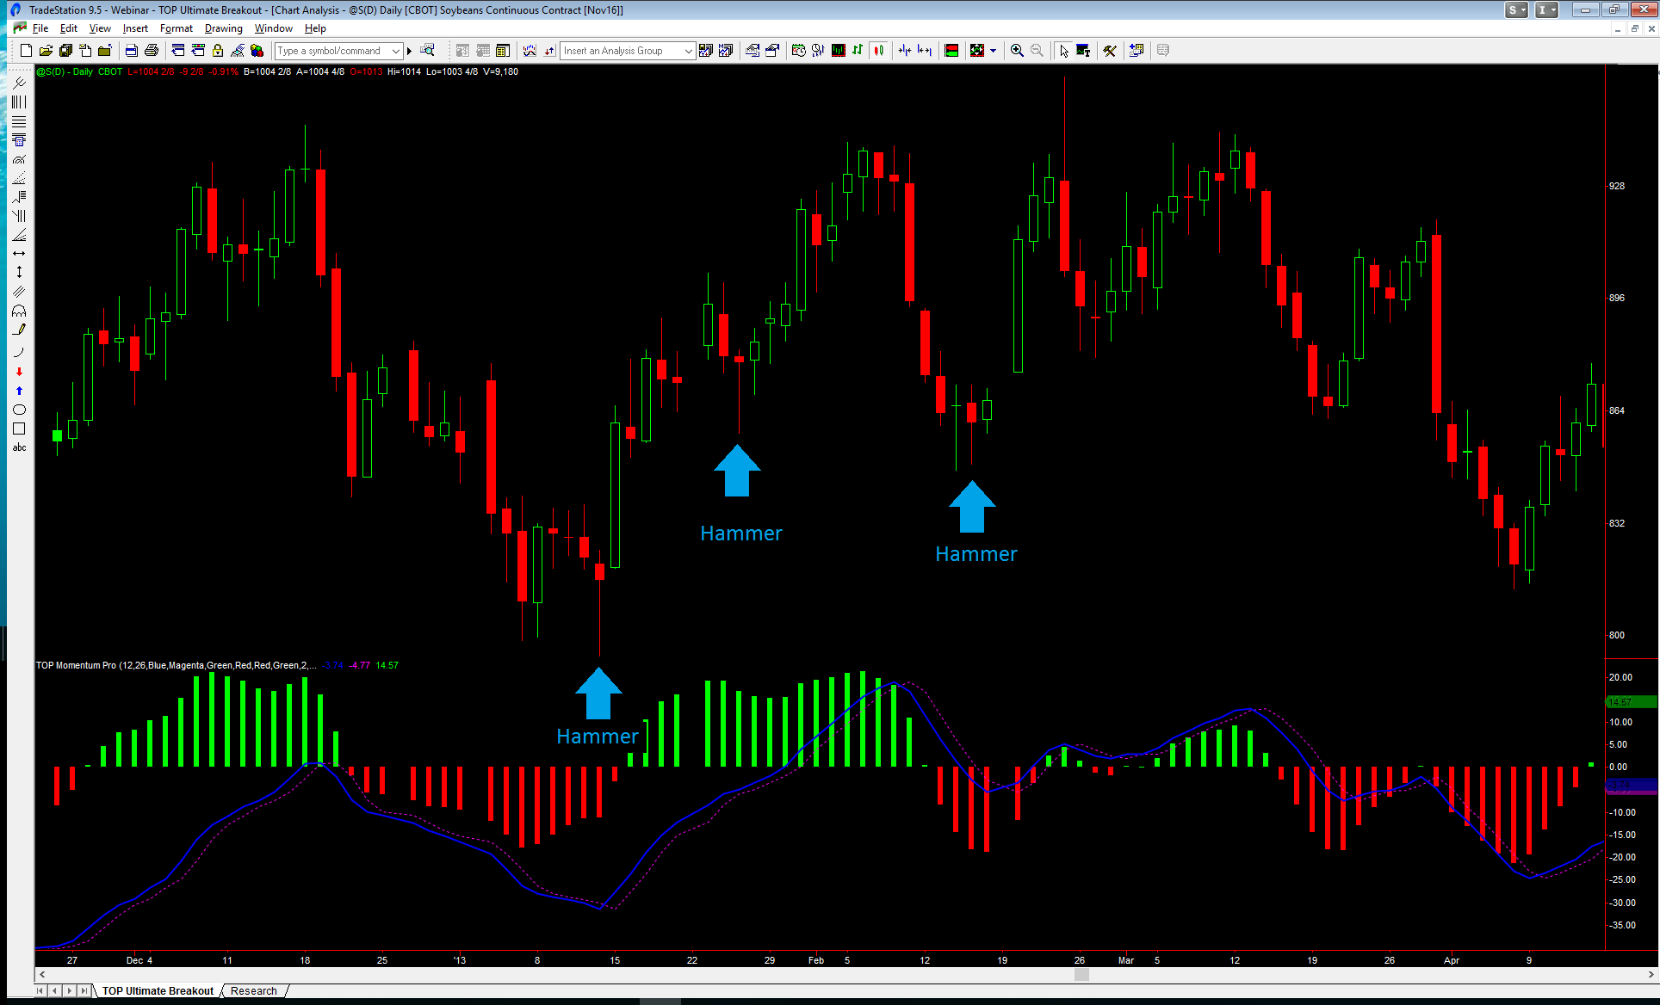Image resolution: width=1660 pixels, height=1005 pixels.
Task: Click the padlock lock icon in toolbar
Action: [218, 51]
